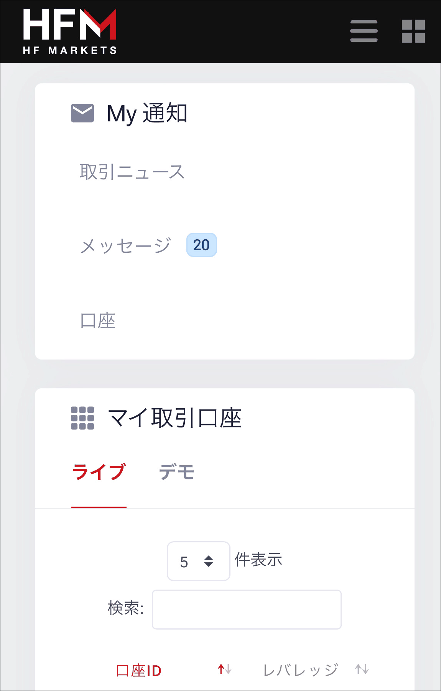Open the メッセージ notifications
441x691 pixels.
coord(126,246)
